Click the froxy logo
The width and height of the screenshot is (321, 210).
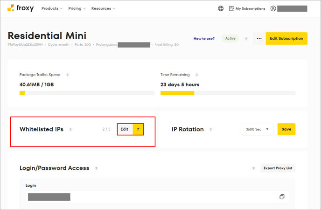[x=21, y=8]
